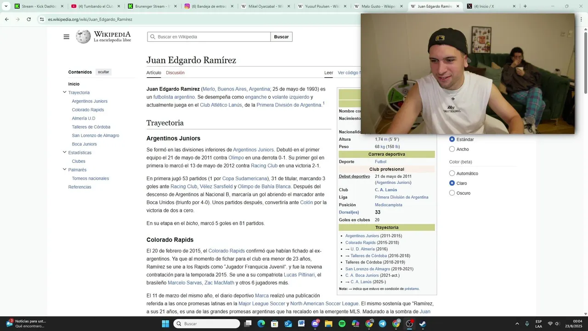This screenshot has width=588, height=331.
Task: Select the Automático color option
Action: 452,173
